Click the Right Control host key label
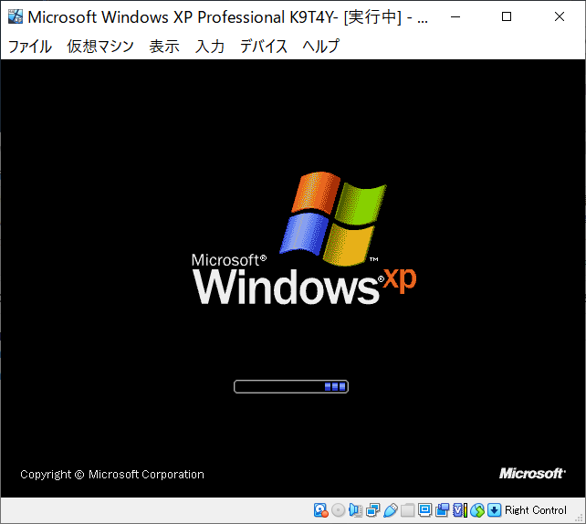Screen dimensions: 586x524 click(536, 510)
